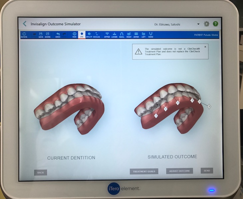Switch to the Right side view

[x=129, y=35]
